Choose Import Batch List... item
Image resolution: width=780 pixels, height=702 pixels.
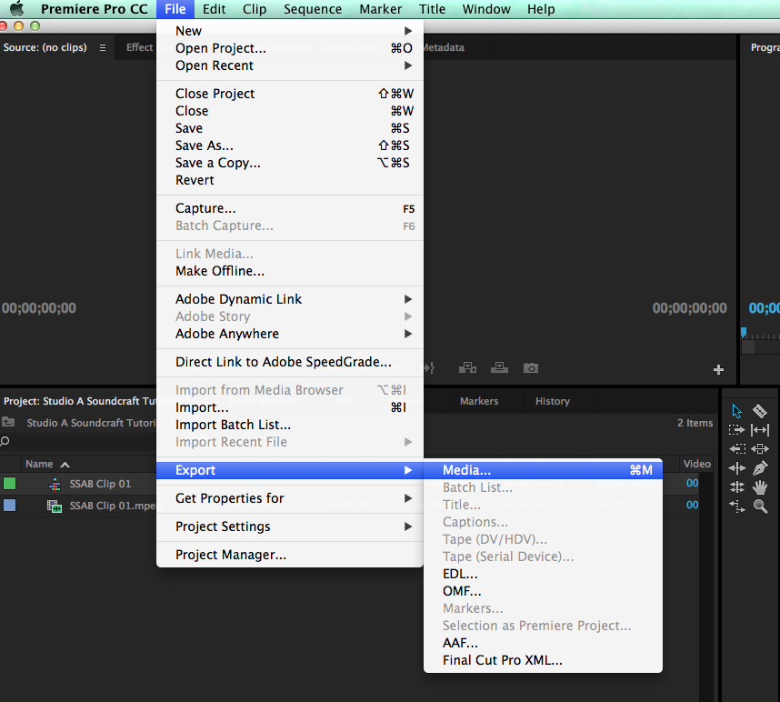tap(289, 425)
